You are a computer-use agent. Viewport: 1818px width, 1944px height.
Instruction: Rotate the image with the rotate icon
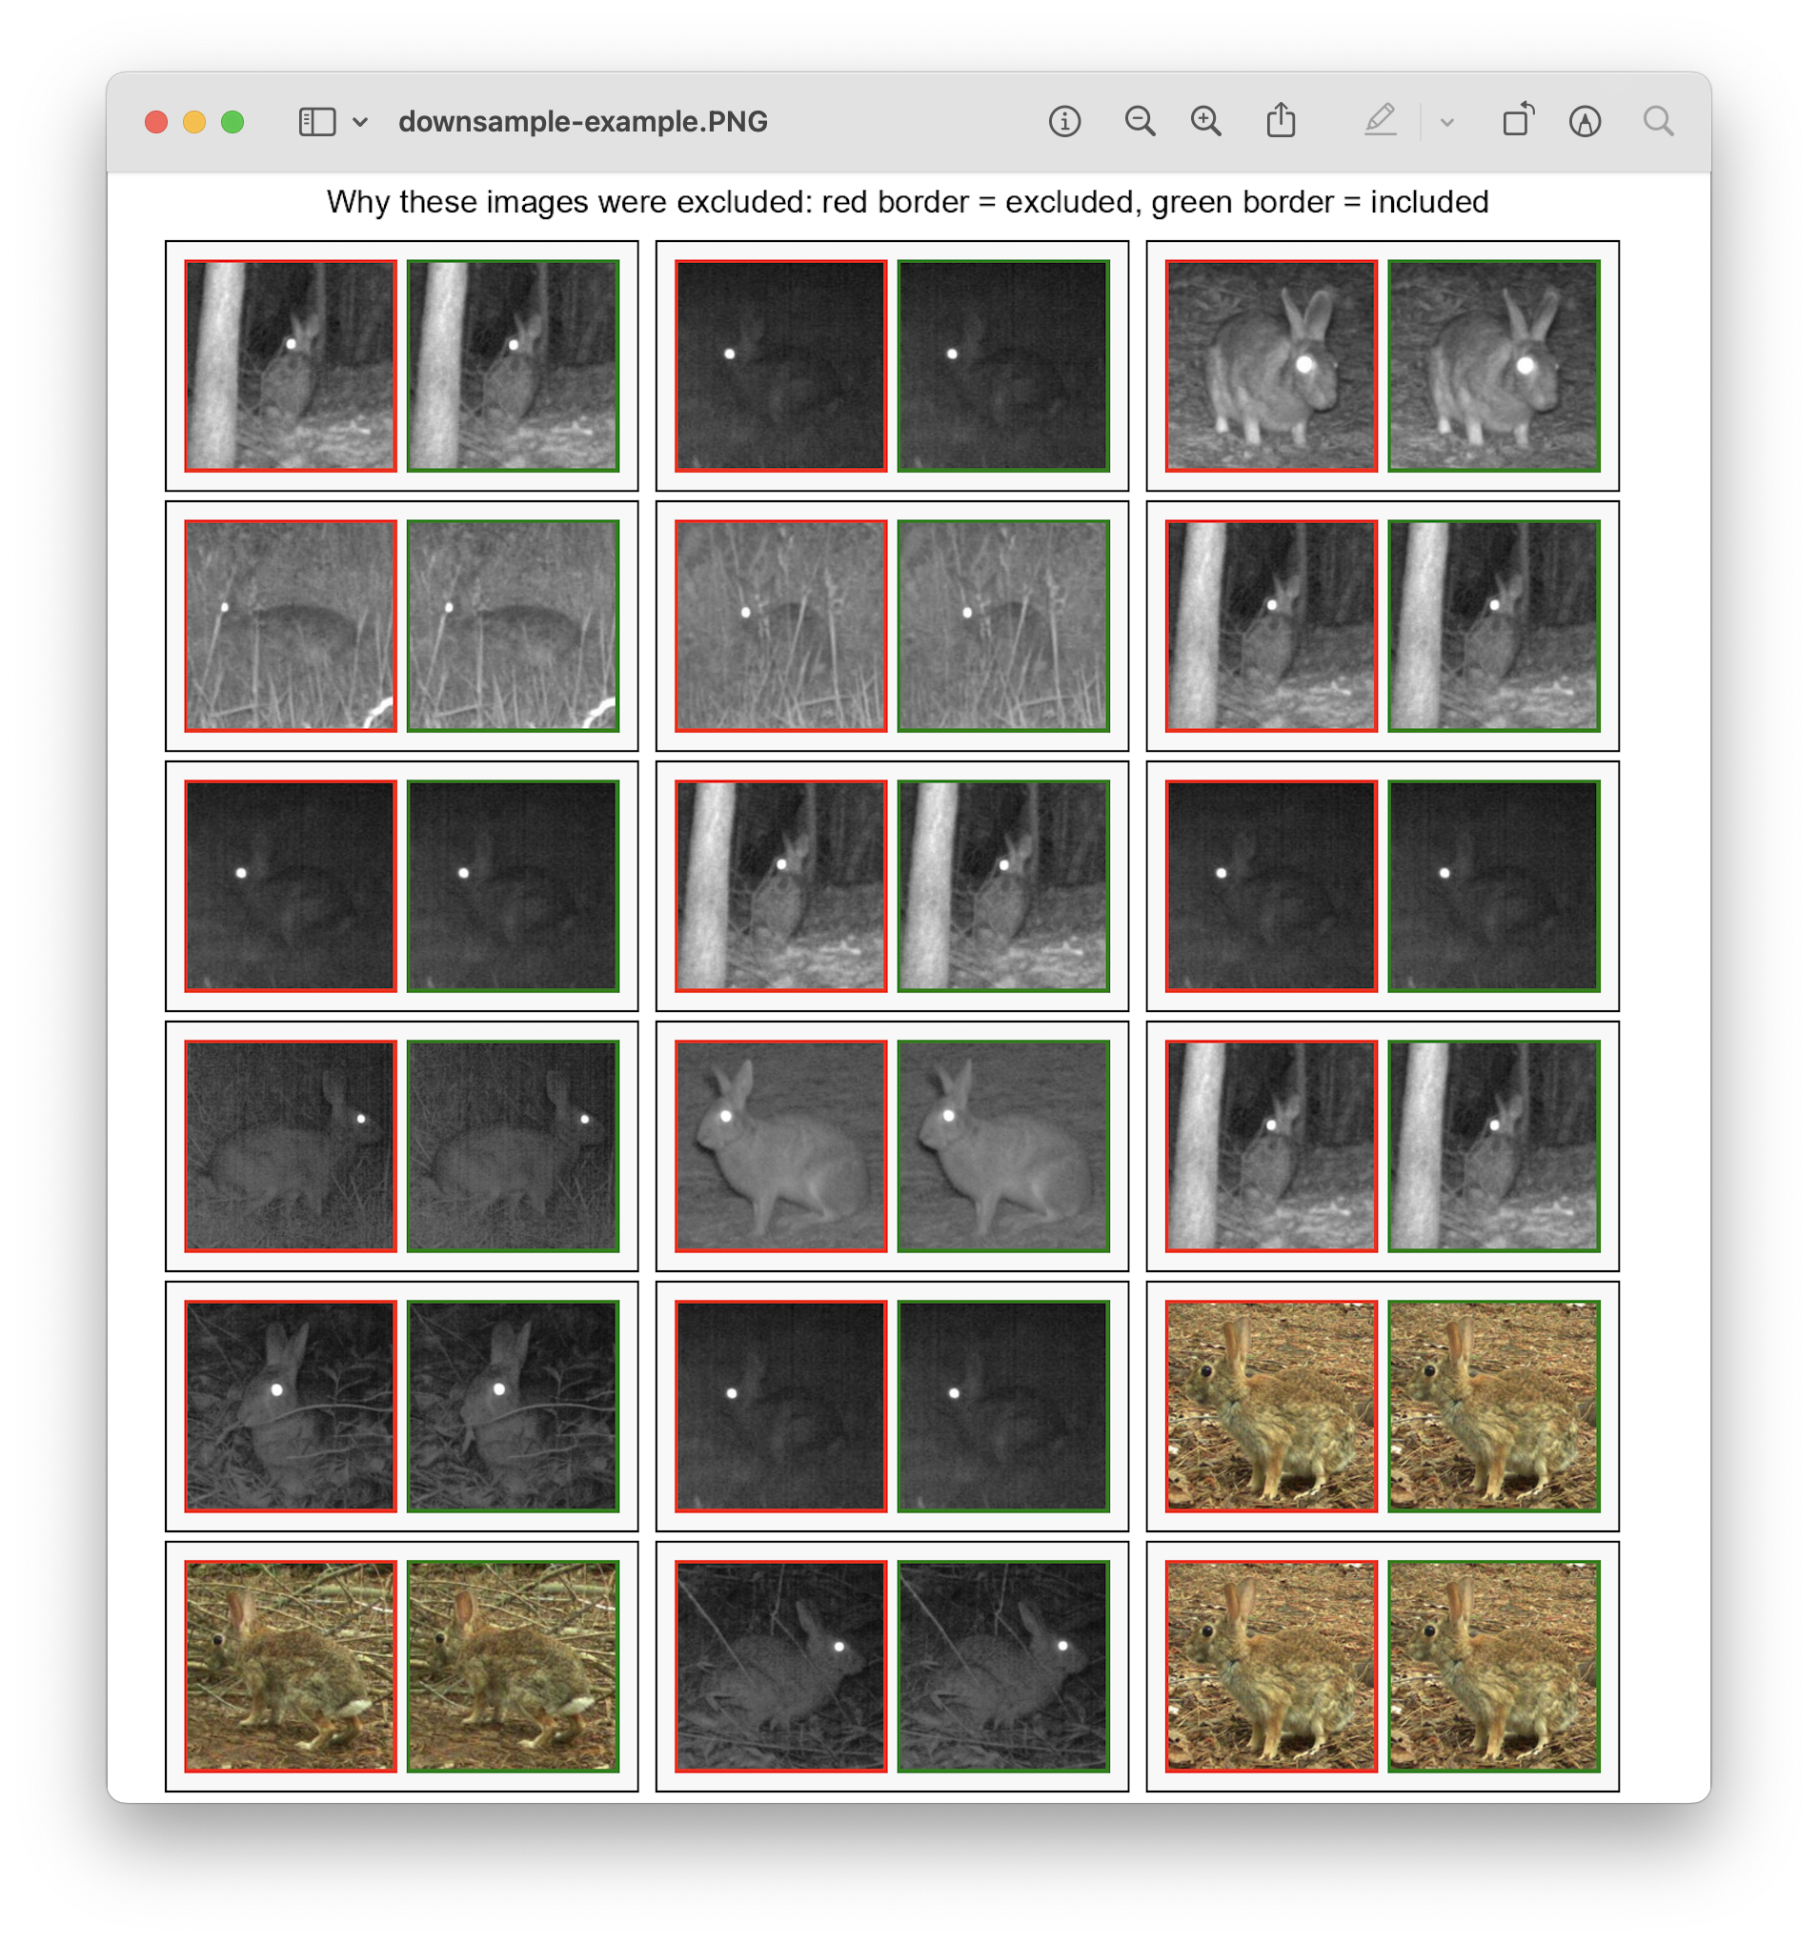pyautogui.click(x=1518, y=119)
